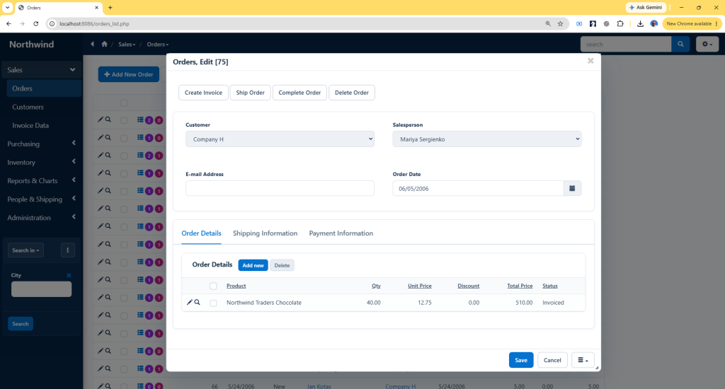This screenshot has height=389, width=725.
Task: Close the Orders Edit dialog with X
Action: pyautogui.click(x=590, y=61)
